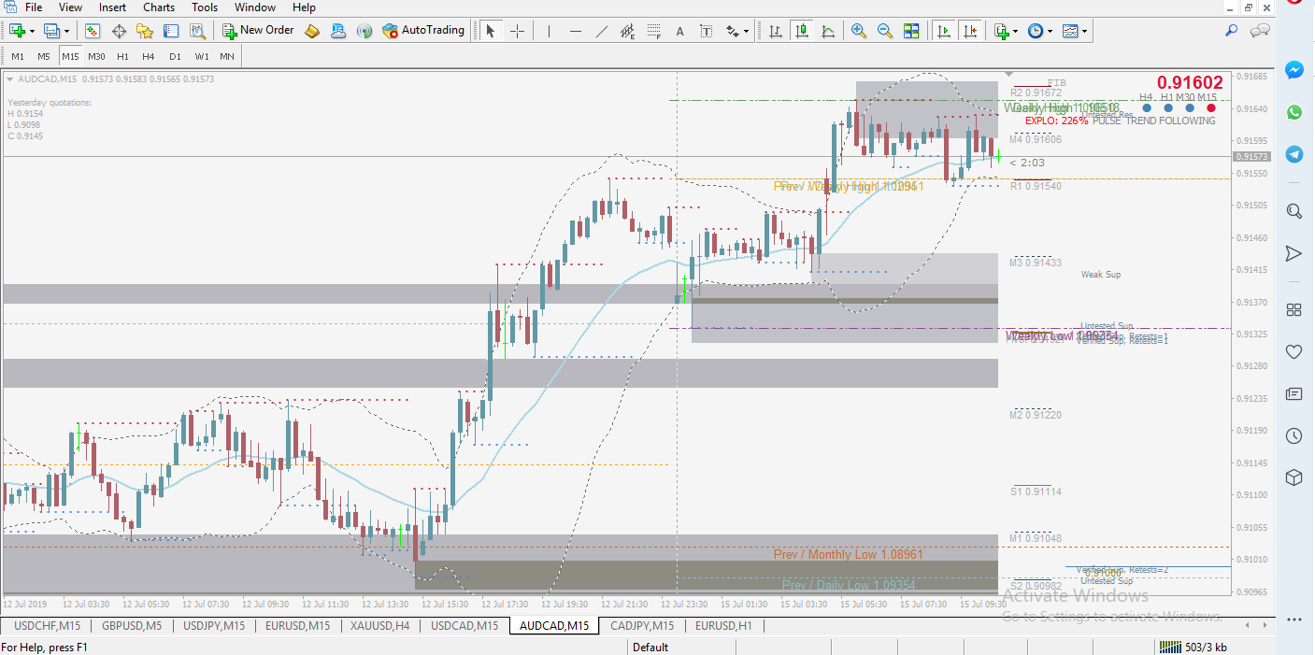Zoom in on the chart
Screen dimensions: 1315x655
tap(858, 31)
